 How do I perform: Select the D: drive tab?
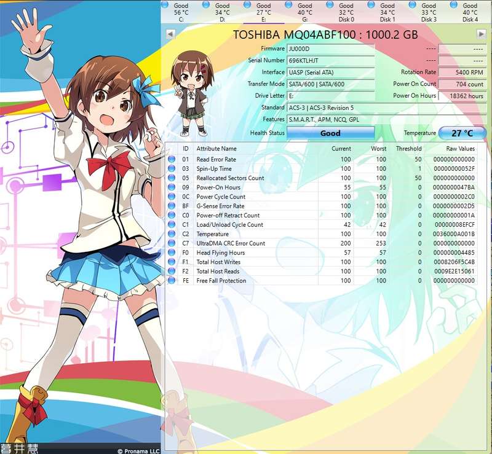pos(223,12)
